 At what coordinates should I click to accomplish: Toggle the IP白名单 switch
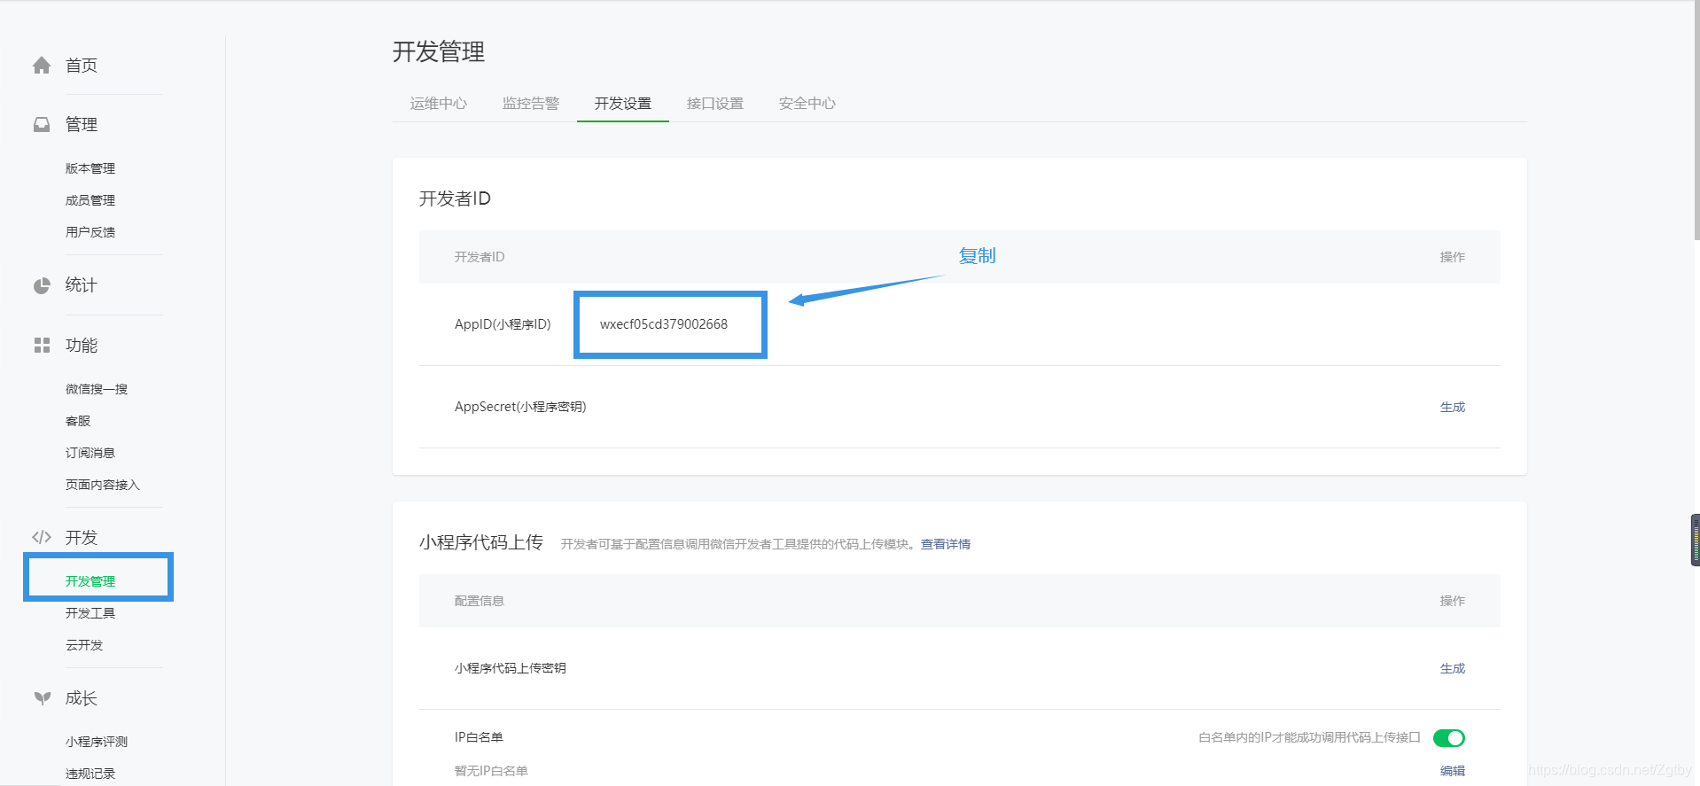coord(1448,738)
